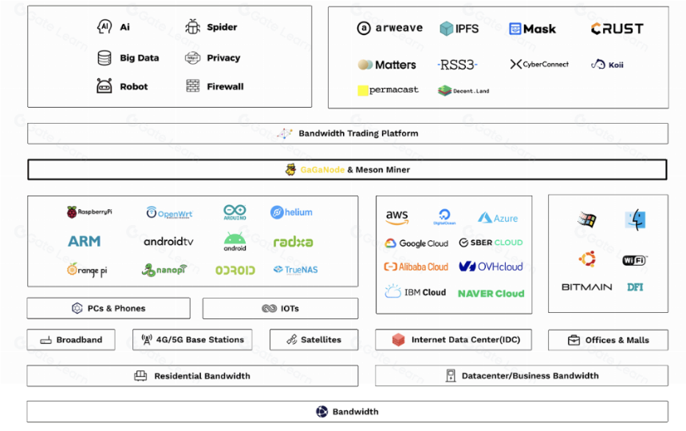
Task: Click the Arduino logo
Action: (x=235, y=212)
